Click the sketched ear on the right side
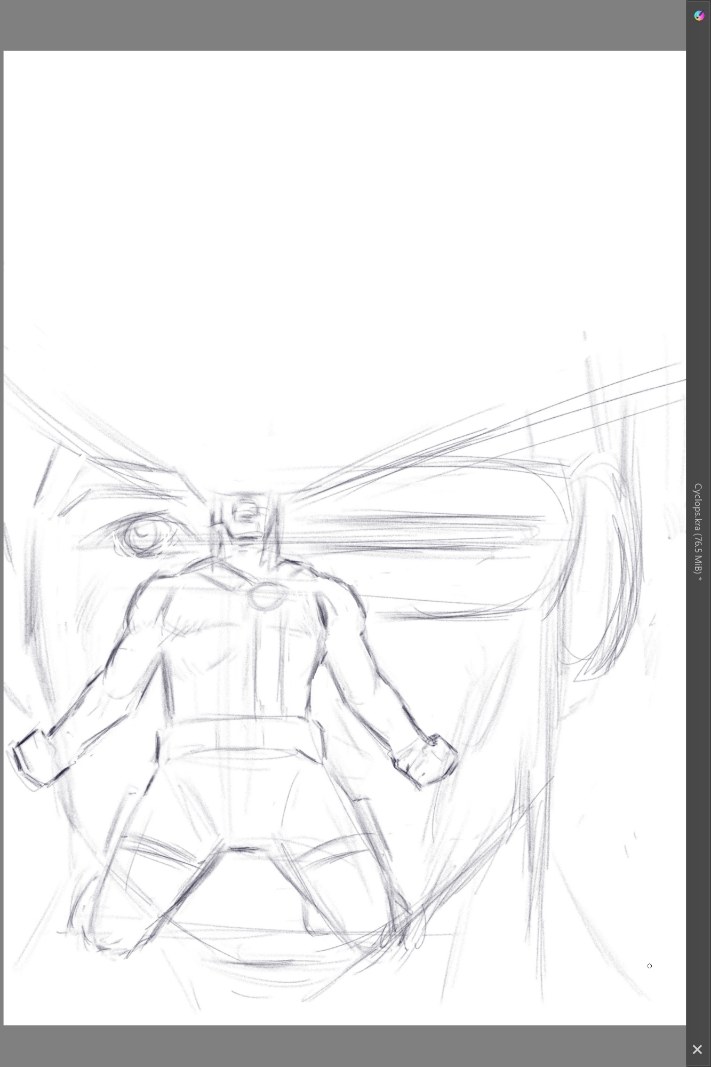This screenshot has height=1067, width=711. 603,560
